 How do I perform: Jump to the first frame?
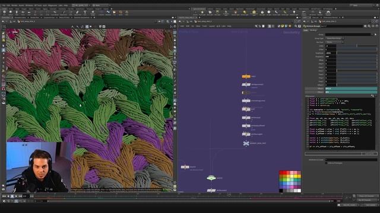click(4, 196)
